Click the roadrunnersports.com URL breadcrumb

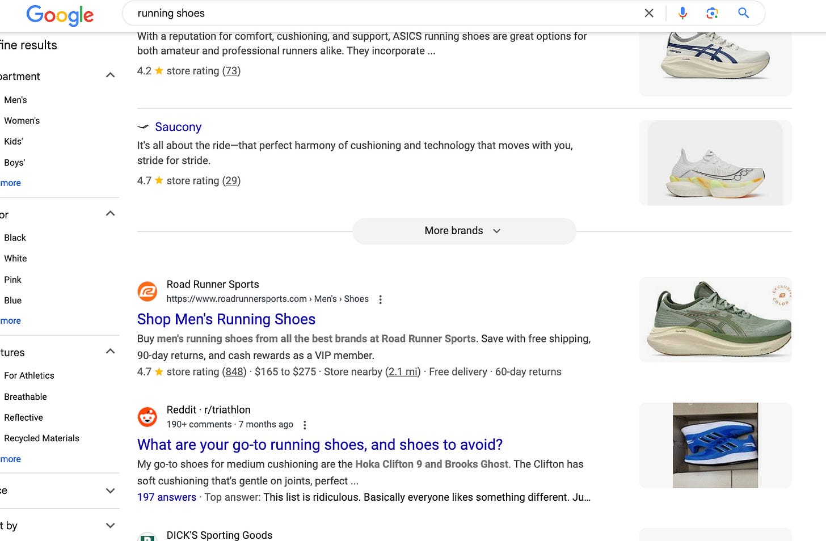pyautogui.click(x=267, y=299)
